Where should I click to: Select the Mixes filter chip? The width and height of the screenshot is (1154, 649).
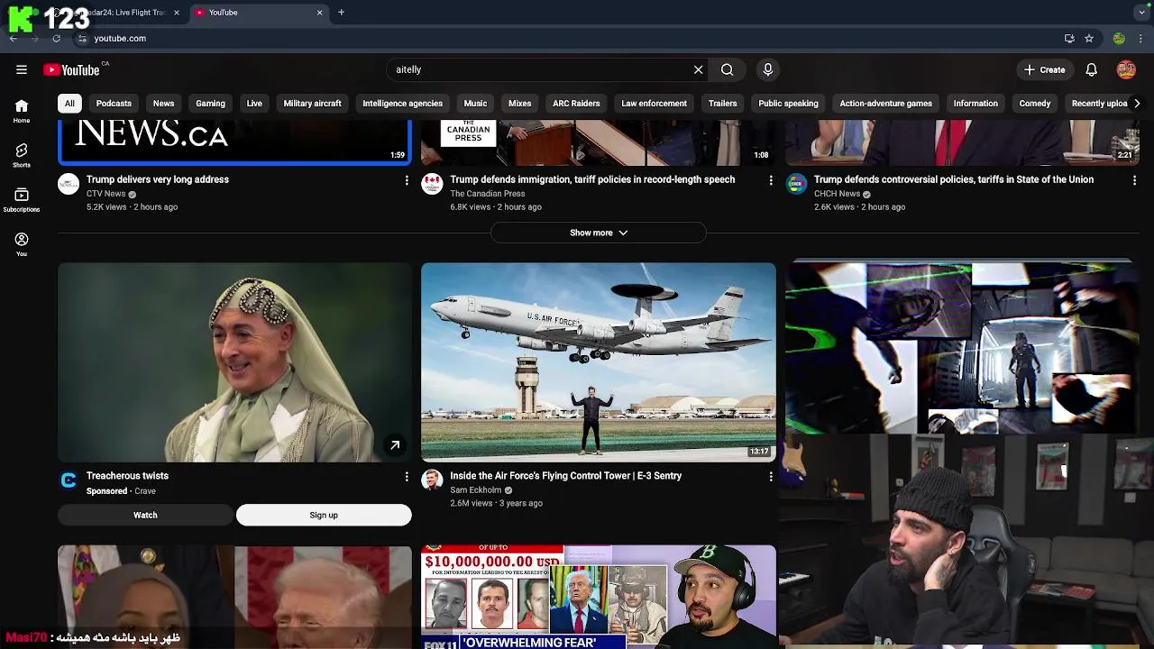[x=519, y=104]
